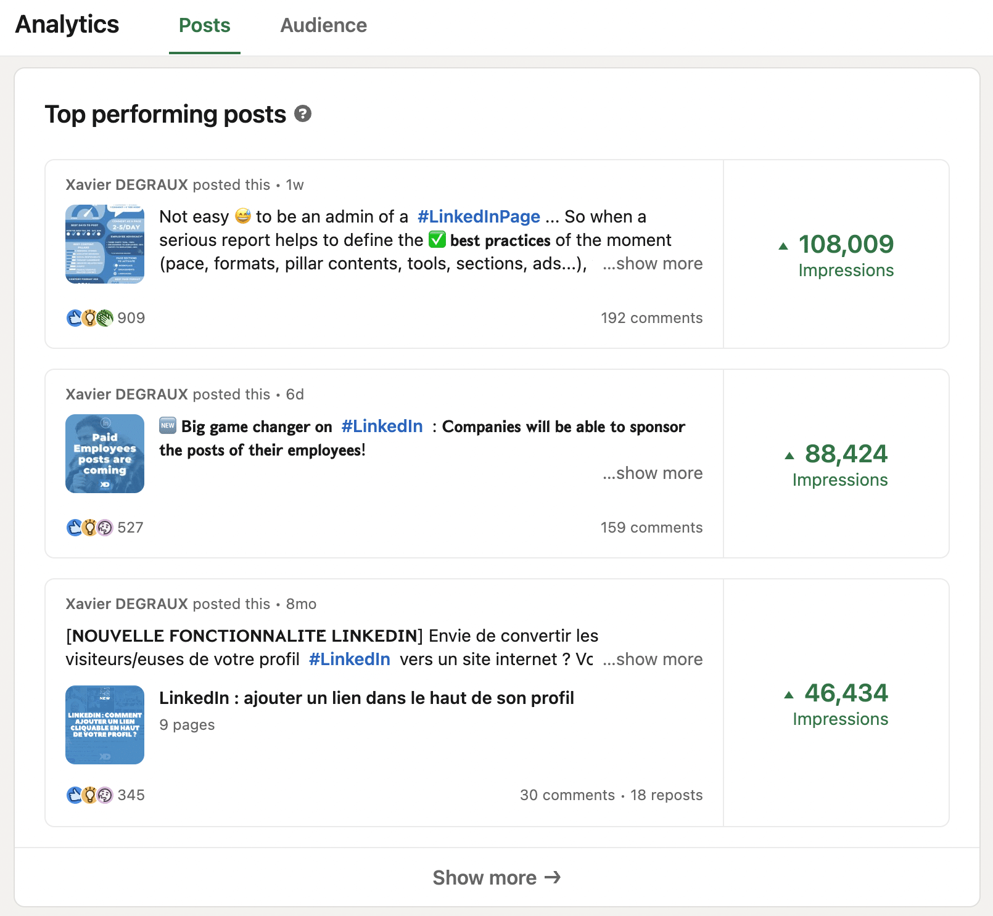Image resolution: width=993 pixels, height=916 pixels.
Task: Open the #LinkedInPage hashtag link
Action: point(479,217)
